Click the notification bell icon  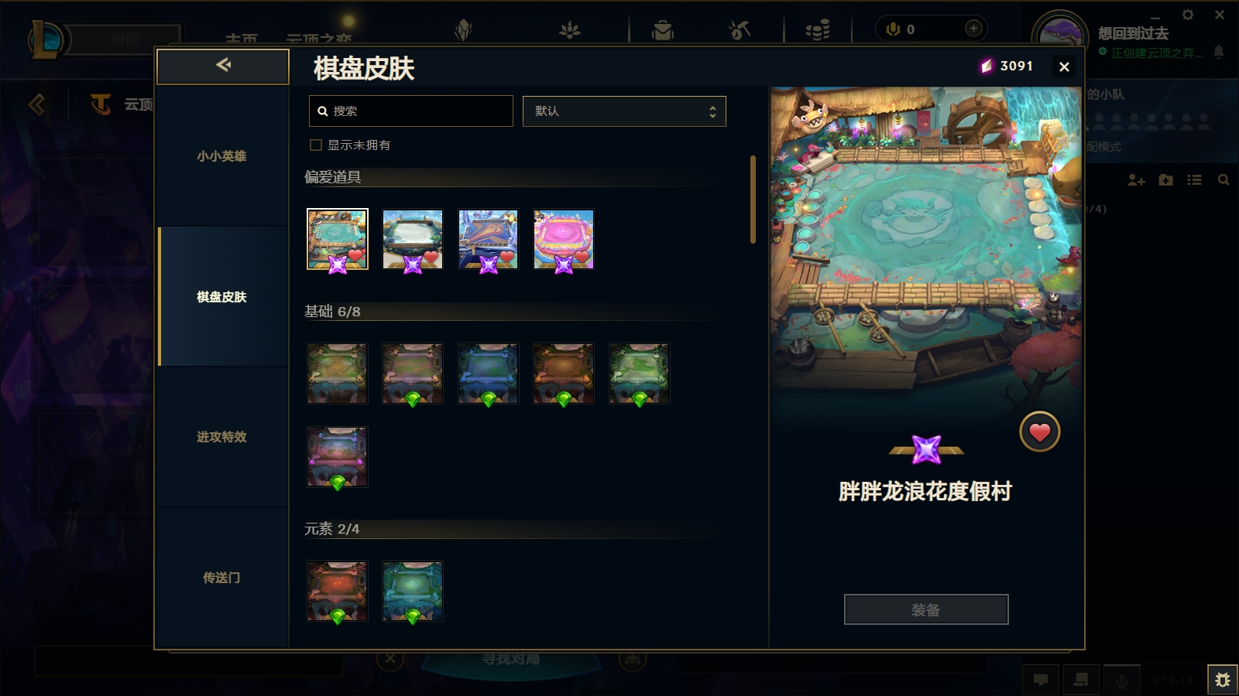point(1219,52)
